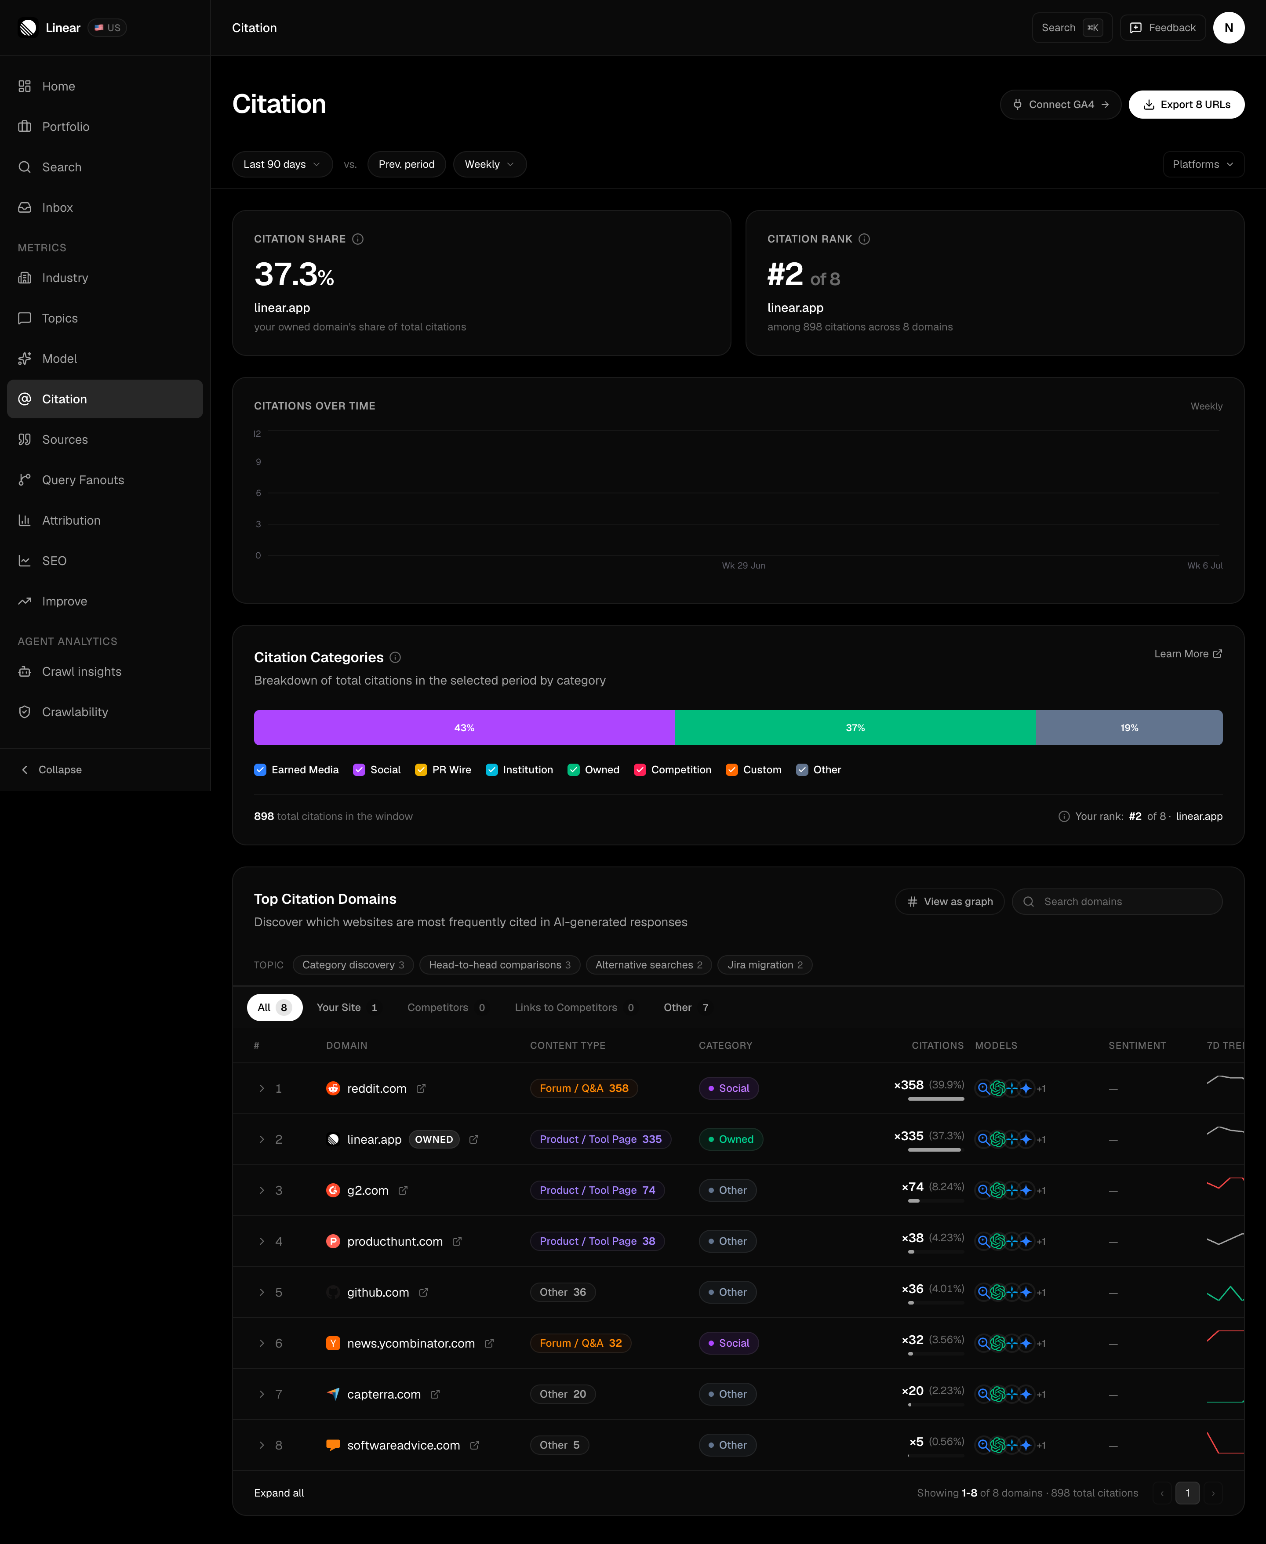Click model icons in the reddit.com row
1266x1544 pixels.
click(1011, 1088)
